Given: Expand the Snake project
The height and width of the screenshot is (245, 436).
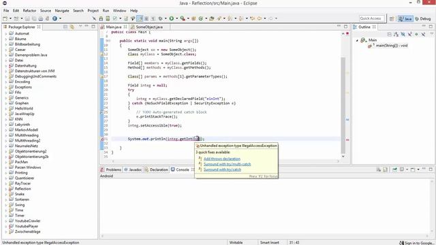Looking at the screenshot, I should 6,194.
